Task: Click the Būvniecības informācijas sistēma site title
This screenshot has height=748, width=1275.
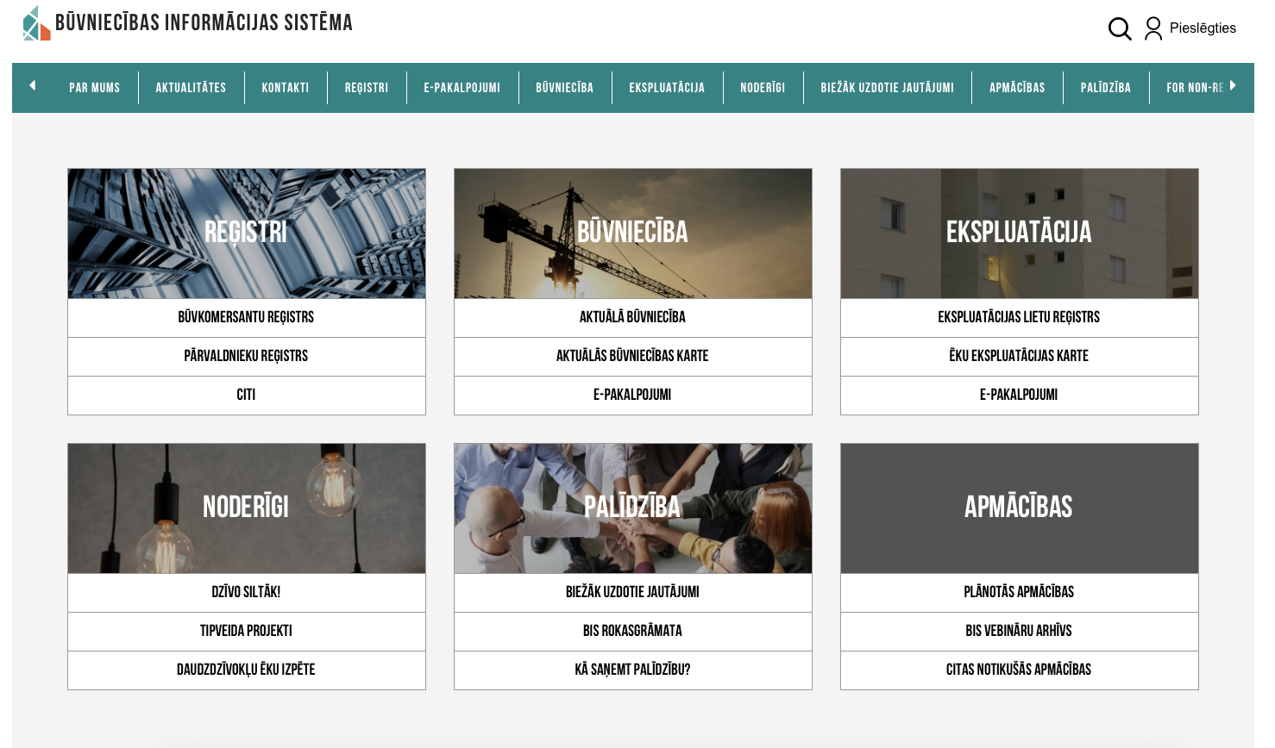Action: click(x=204, y=22)
